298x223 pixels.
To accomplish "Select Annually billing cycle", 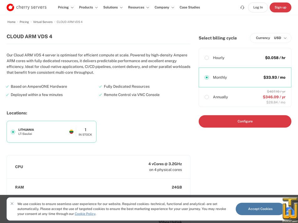I will coord(245,97).
